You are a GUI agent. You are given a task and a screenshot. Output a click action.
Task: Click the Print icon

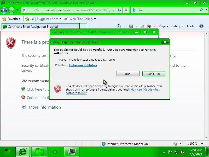pyautogui.click(x=149, y=26)
